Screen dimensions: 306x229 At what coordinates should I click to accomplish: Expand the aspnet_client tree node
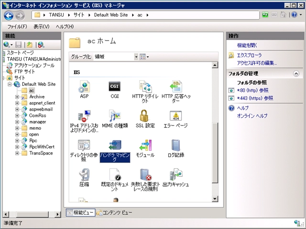pos(17,103)
